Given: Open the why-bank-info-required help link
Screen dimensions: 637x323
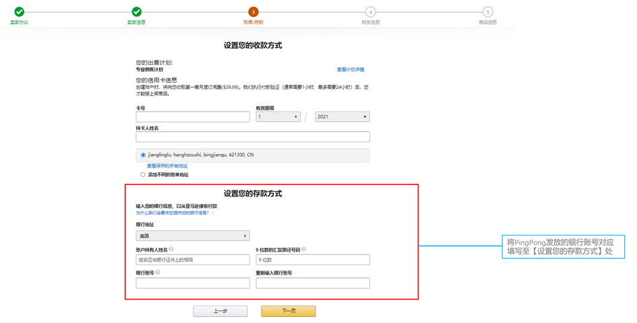Looking at the screenshot, I should tap(173, 213).
